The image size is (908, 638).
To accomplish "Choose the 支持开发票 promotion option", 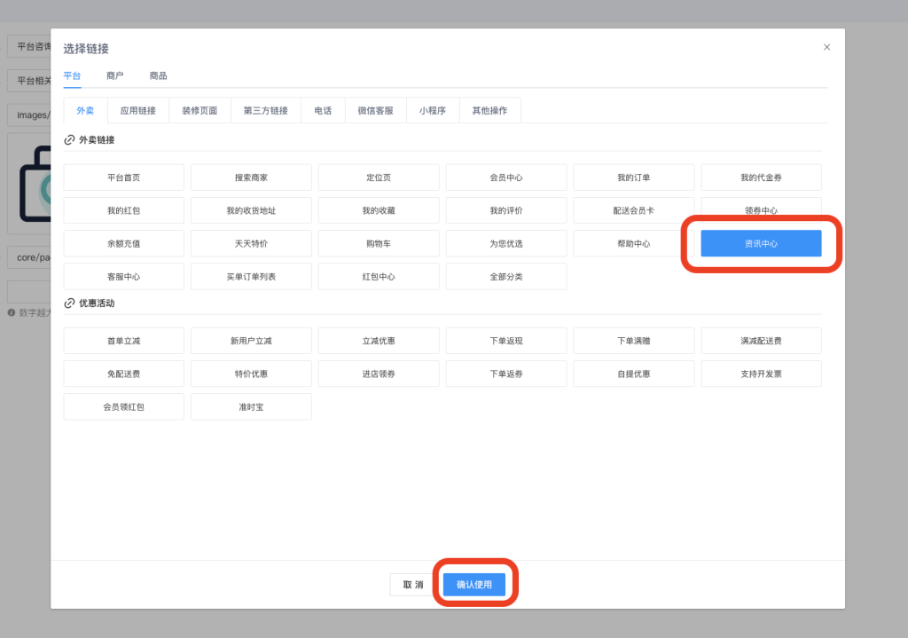I will tap(761, 374).
